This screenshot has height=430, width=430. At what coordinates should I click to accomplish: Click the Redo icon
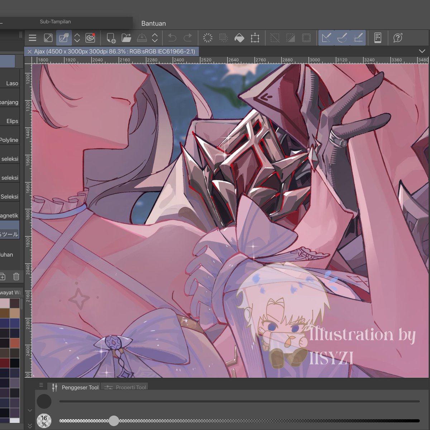pos(187,38)
